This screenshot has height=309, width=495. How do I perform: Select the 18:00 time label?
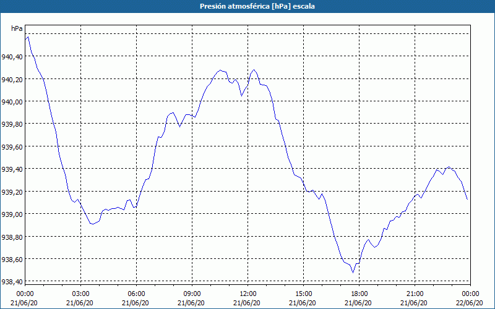coord(359,294)
